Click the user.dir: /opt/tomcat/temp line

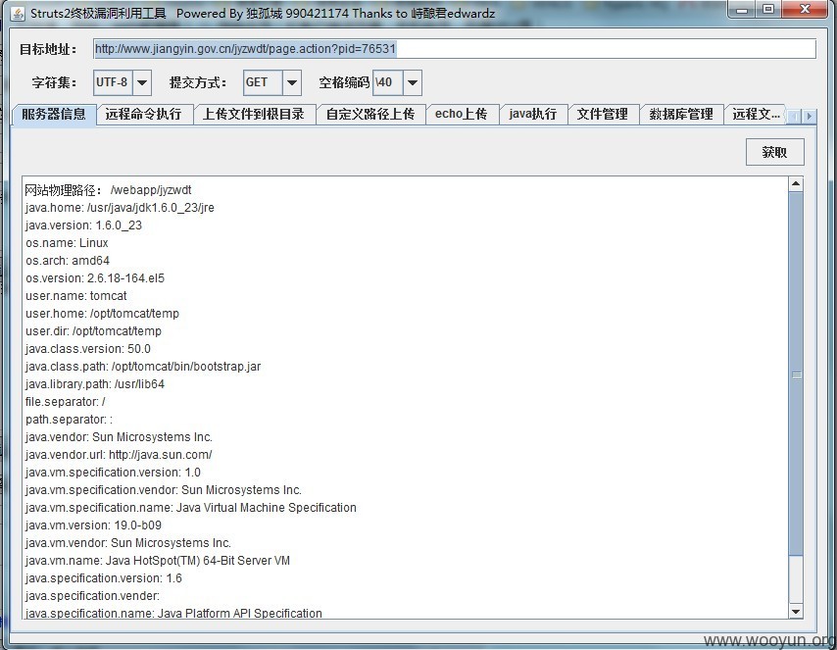click(x=93, y=331)
